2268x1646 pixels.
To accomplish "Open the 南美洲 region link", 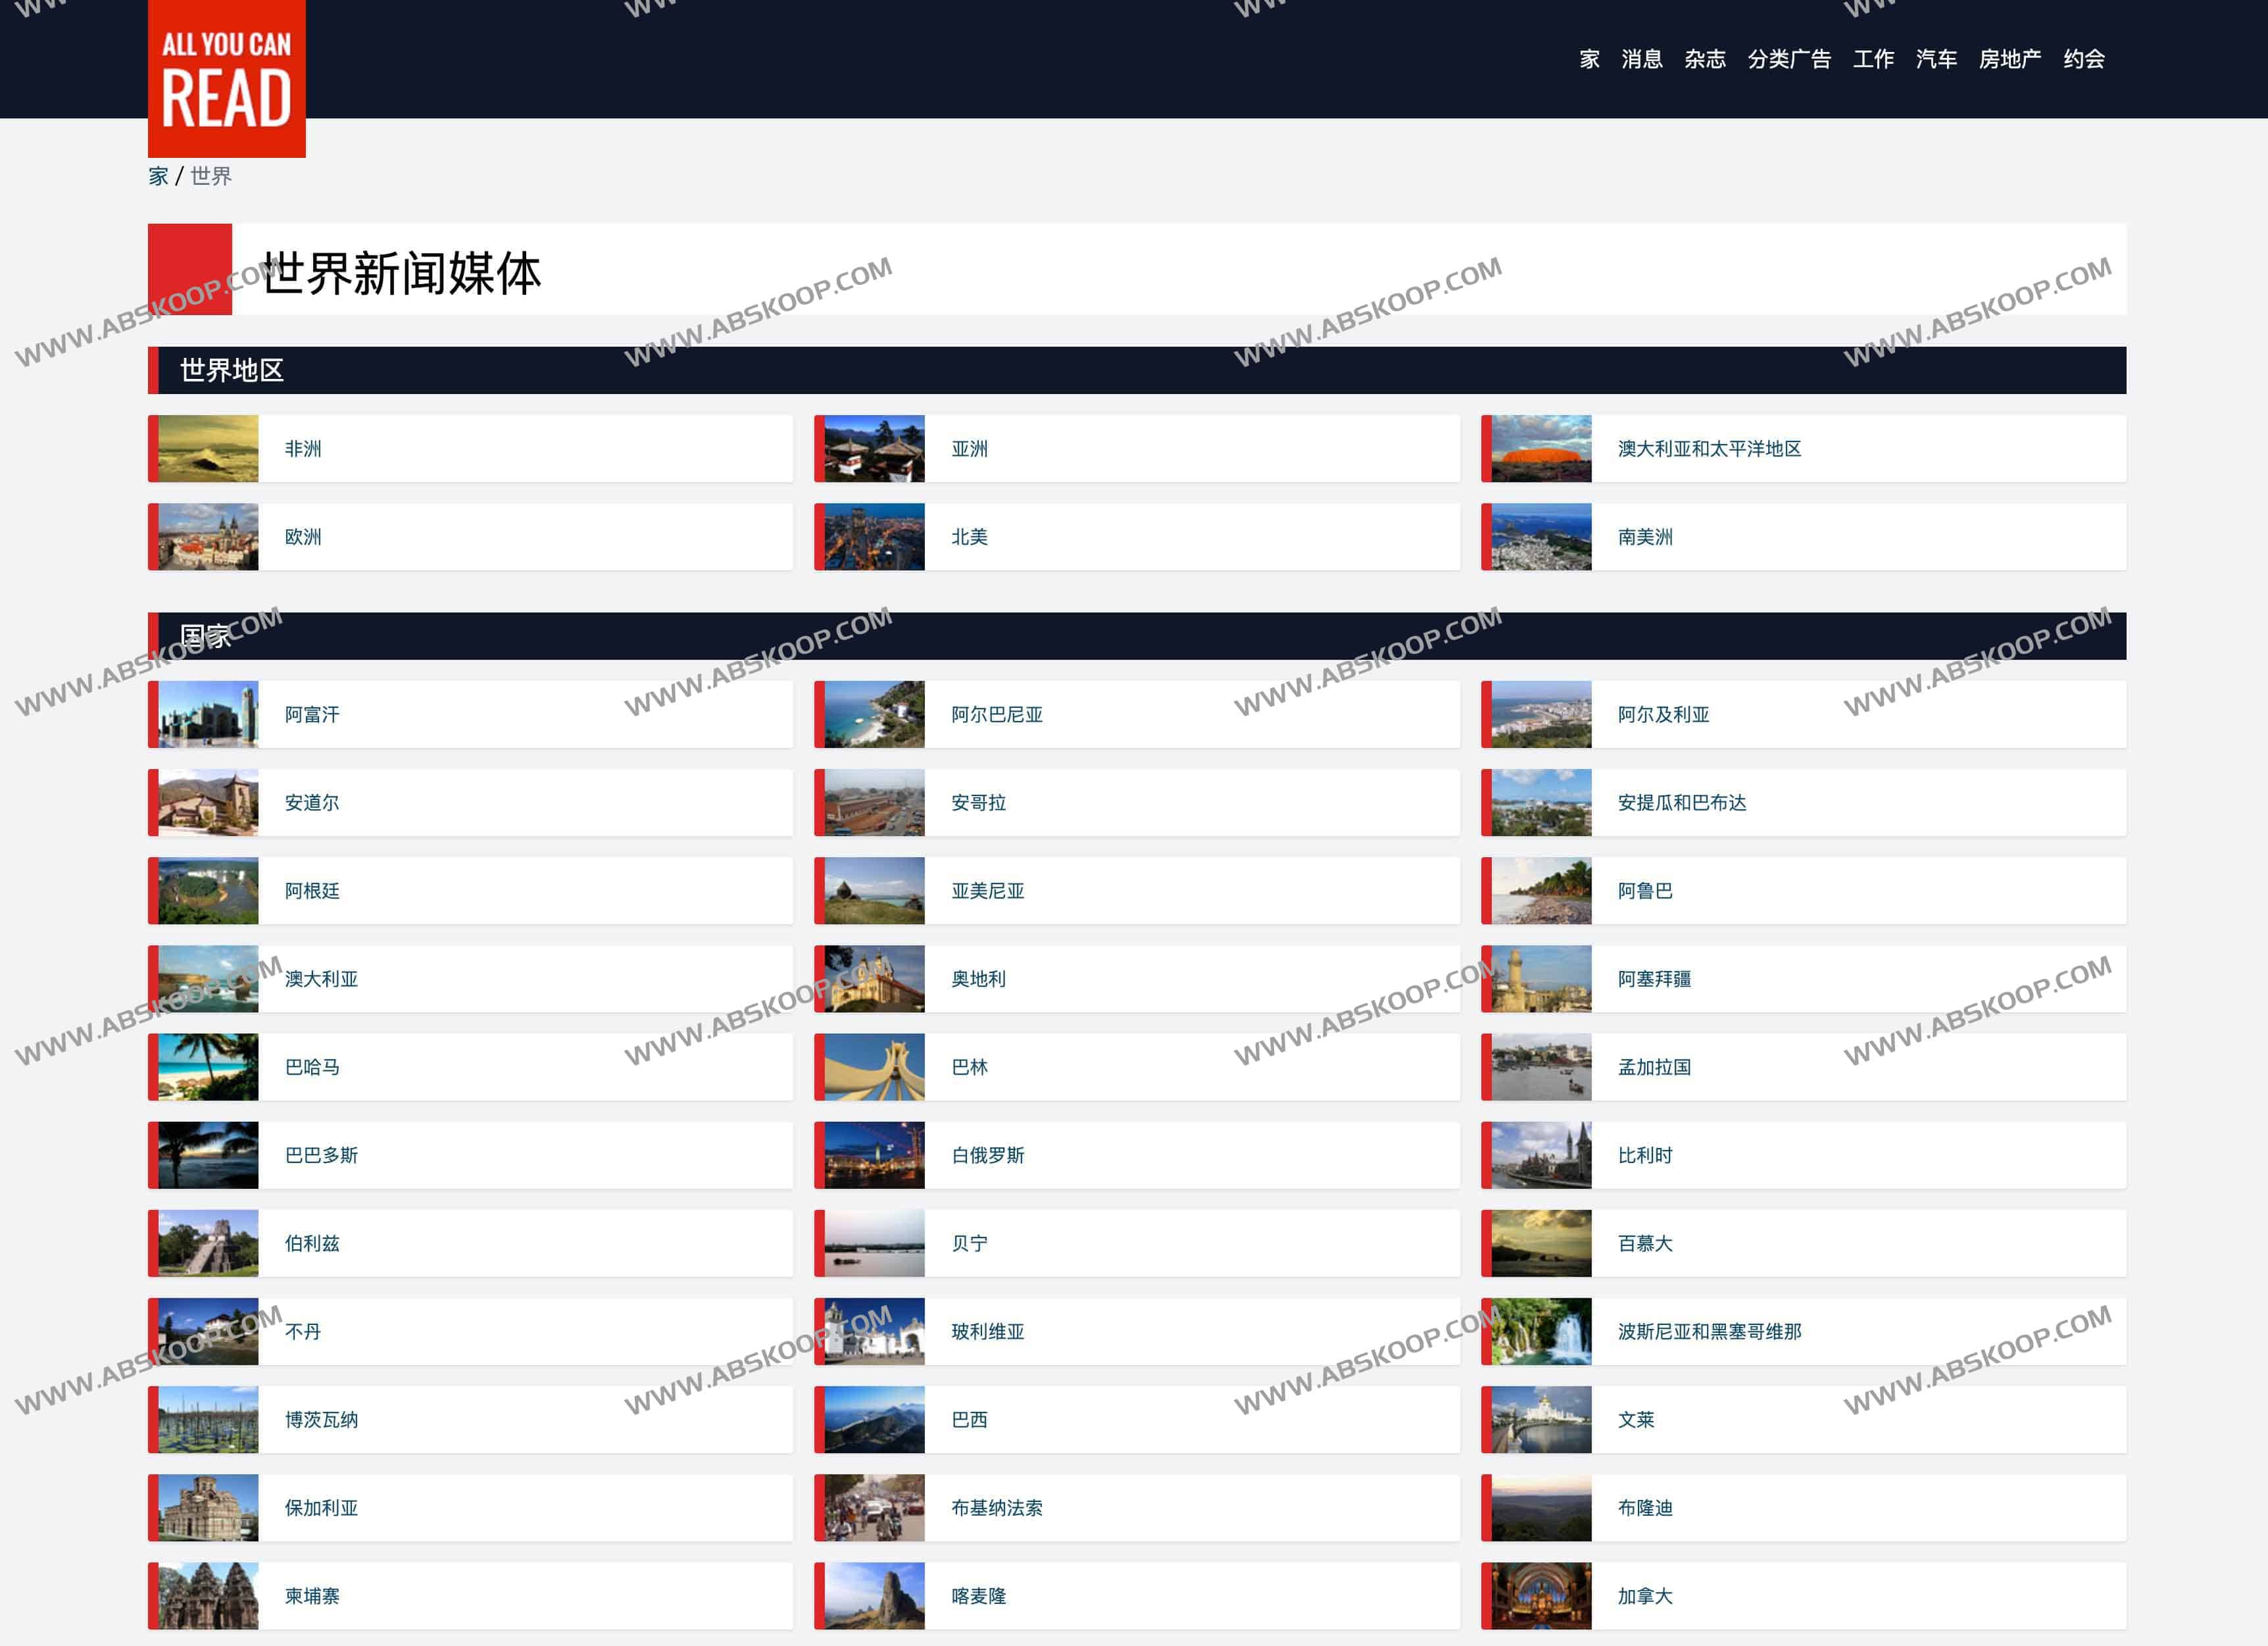I will pos(1645,537).
